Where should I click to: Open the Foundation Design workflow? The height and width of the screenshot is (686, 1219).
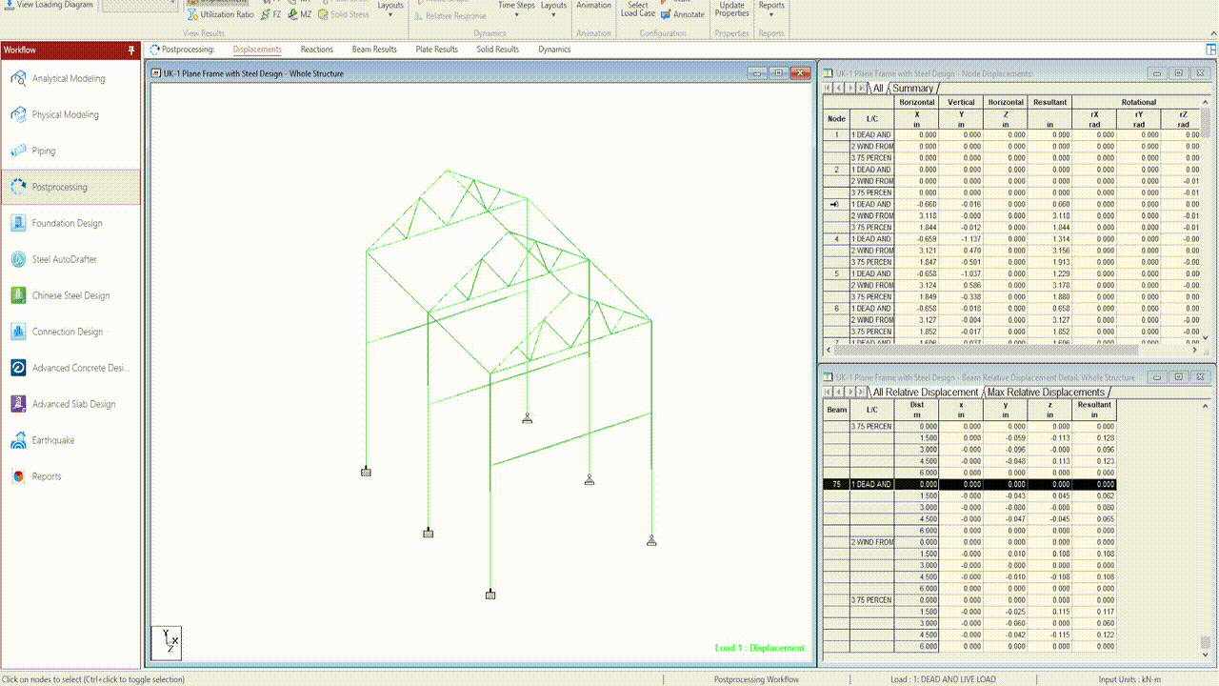(67, 223)
